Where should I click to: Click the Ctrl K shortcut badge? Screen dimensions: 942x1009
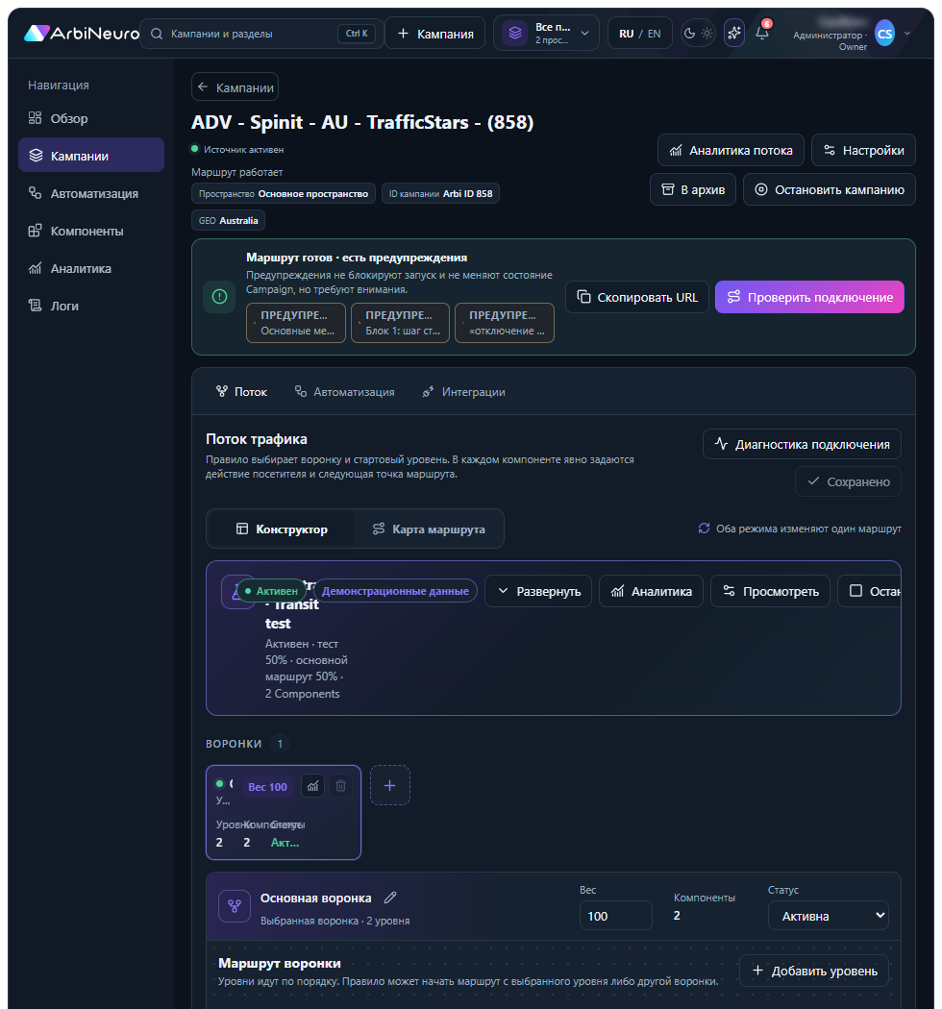(x=356, y=34)
